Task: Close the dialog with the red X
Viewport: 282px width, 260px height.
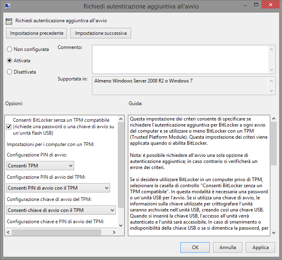Action: [270, 5]
